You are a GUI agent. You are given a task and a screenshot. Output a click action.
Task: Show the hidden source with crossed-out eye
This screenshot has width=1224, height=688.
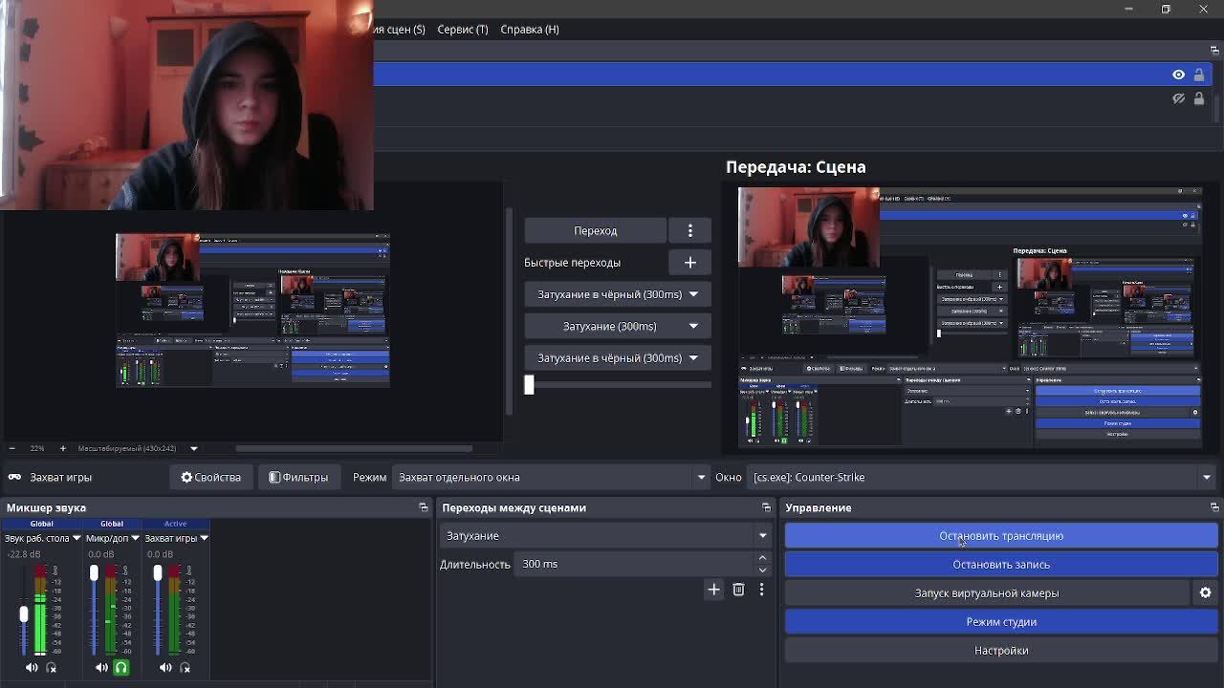pos(1178,98)
